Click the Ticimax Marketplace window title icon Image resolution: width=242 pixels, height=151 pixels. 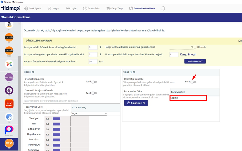coord(2,2)
